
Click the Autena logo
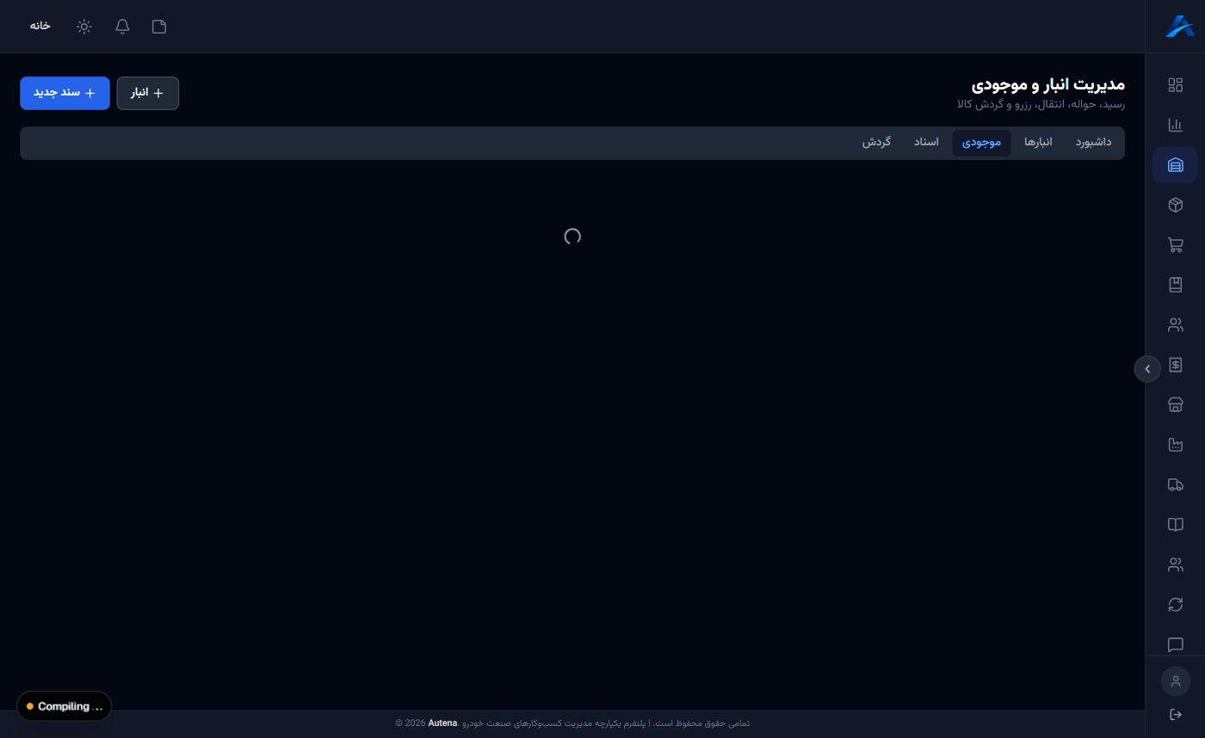coord(1179,27)
